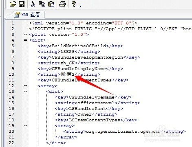192x147 pixels.
Task: Collapse the nested dict on line 13
Action: 25,92
